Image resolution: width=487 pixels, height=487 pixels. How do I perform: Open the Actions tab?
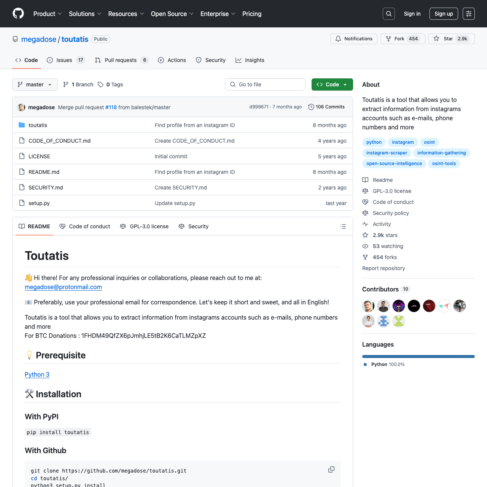[172, 60]
